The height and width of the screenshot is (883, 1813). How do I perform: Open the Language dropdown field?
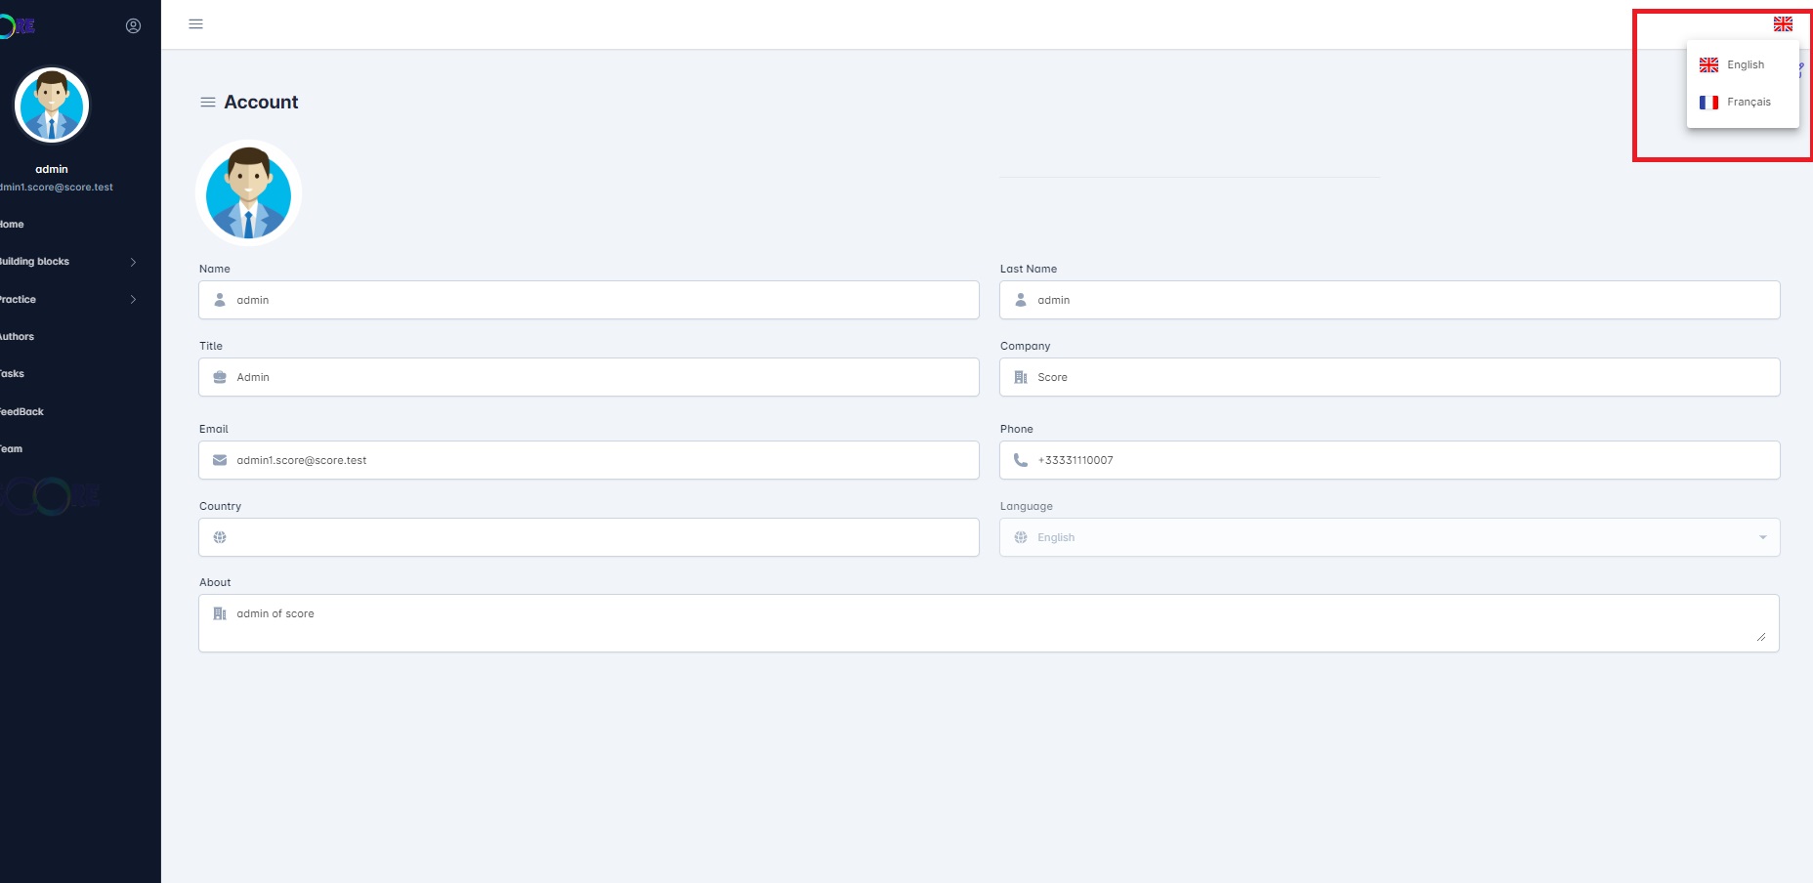coord(1389,537)
